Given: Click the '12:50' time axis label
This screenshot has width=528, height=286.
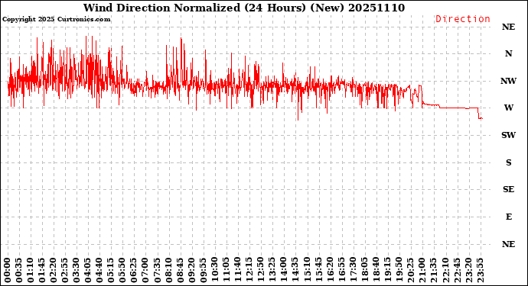Looking at the screenshot, I should point(260,270).
